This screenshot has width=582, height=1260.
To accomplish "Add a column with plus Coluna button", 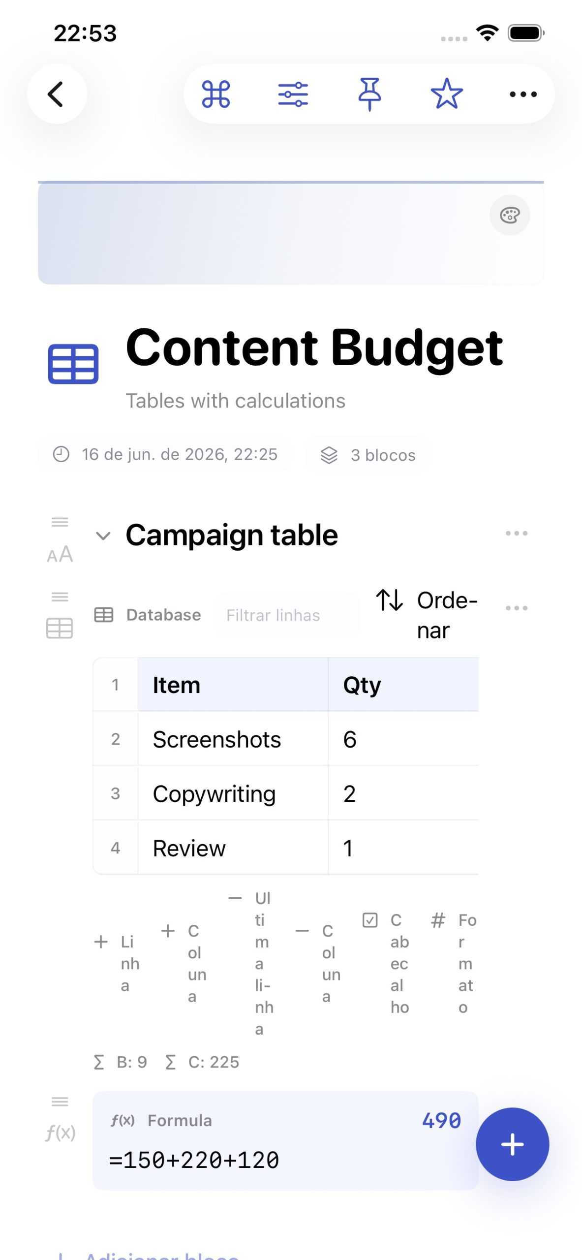I will (184, 963).
